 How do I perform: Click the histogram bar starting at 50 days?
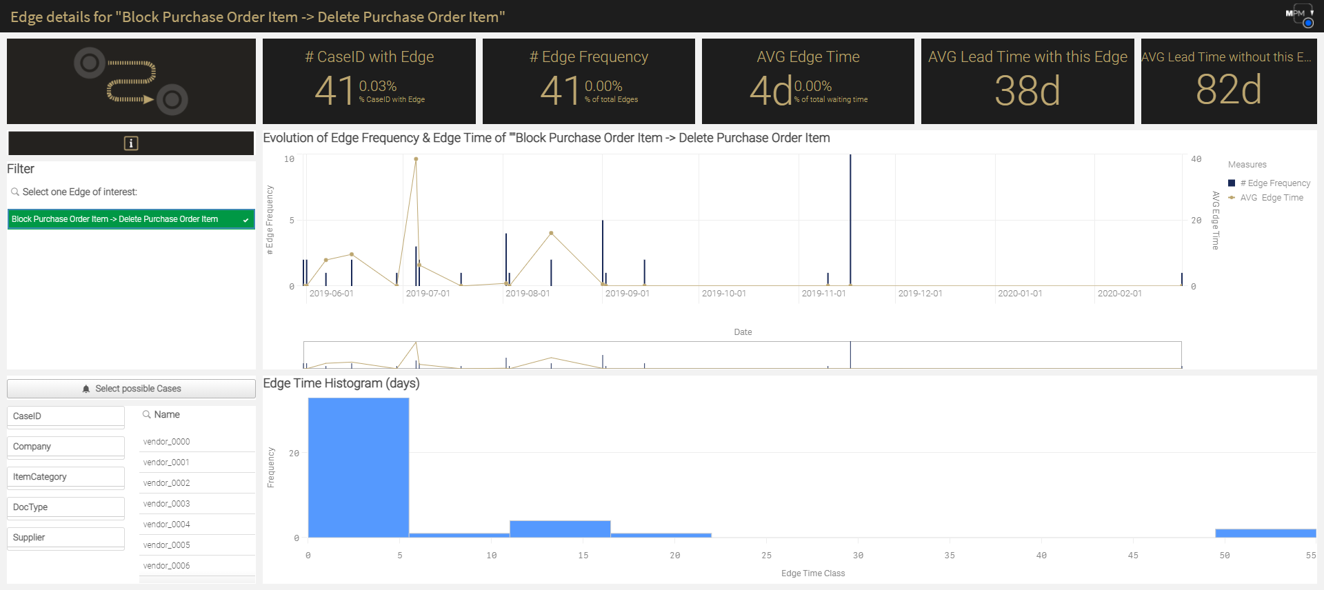[1265, 533]
